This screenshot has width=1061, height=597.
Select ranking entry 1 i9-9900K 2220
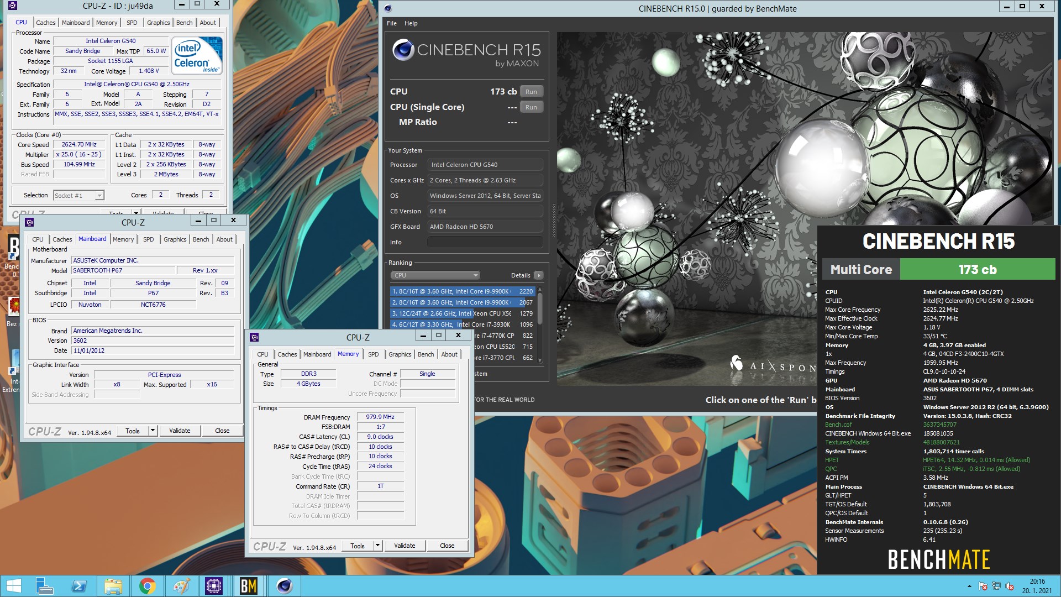[462, 291]
